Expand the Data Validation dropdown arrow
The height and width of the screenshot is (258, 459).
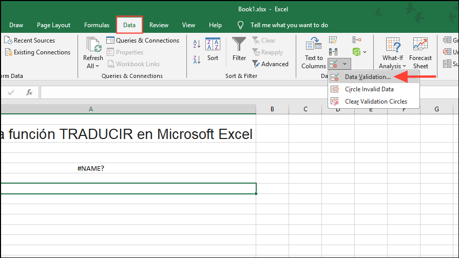tap(345, 64)
